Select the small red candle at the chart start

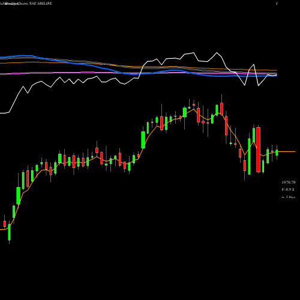[5, 224]
